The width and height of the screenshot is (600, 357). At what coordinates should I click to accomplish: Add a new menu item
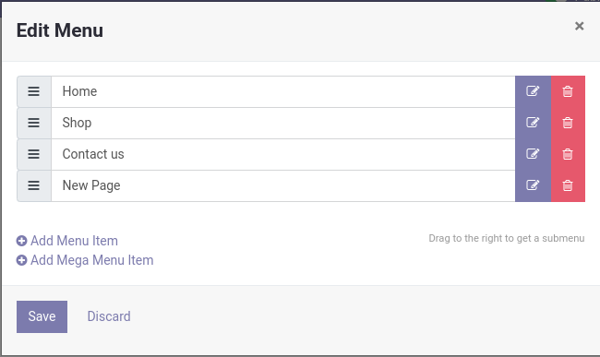67,241
